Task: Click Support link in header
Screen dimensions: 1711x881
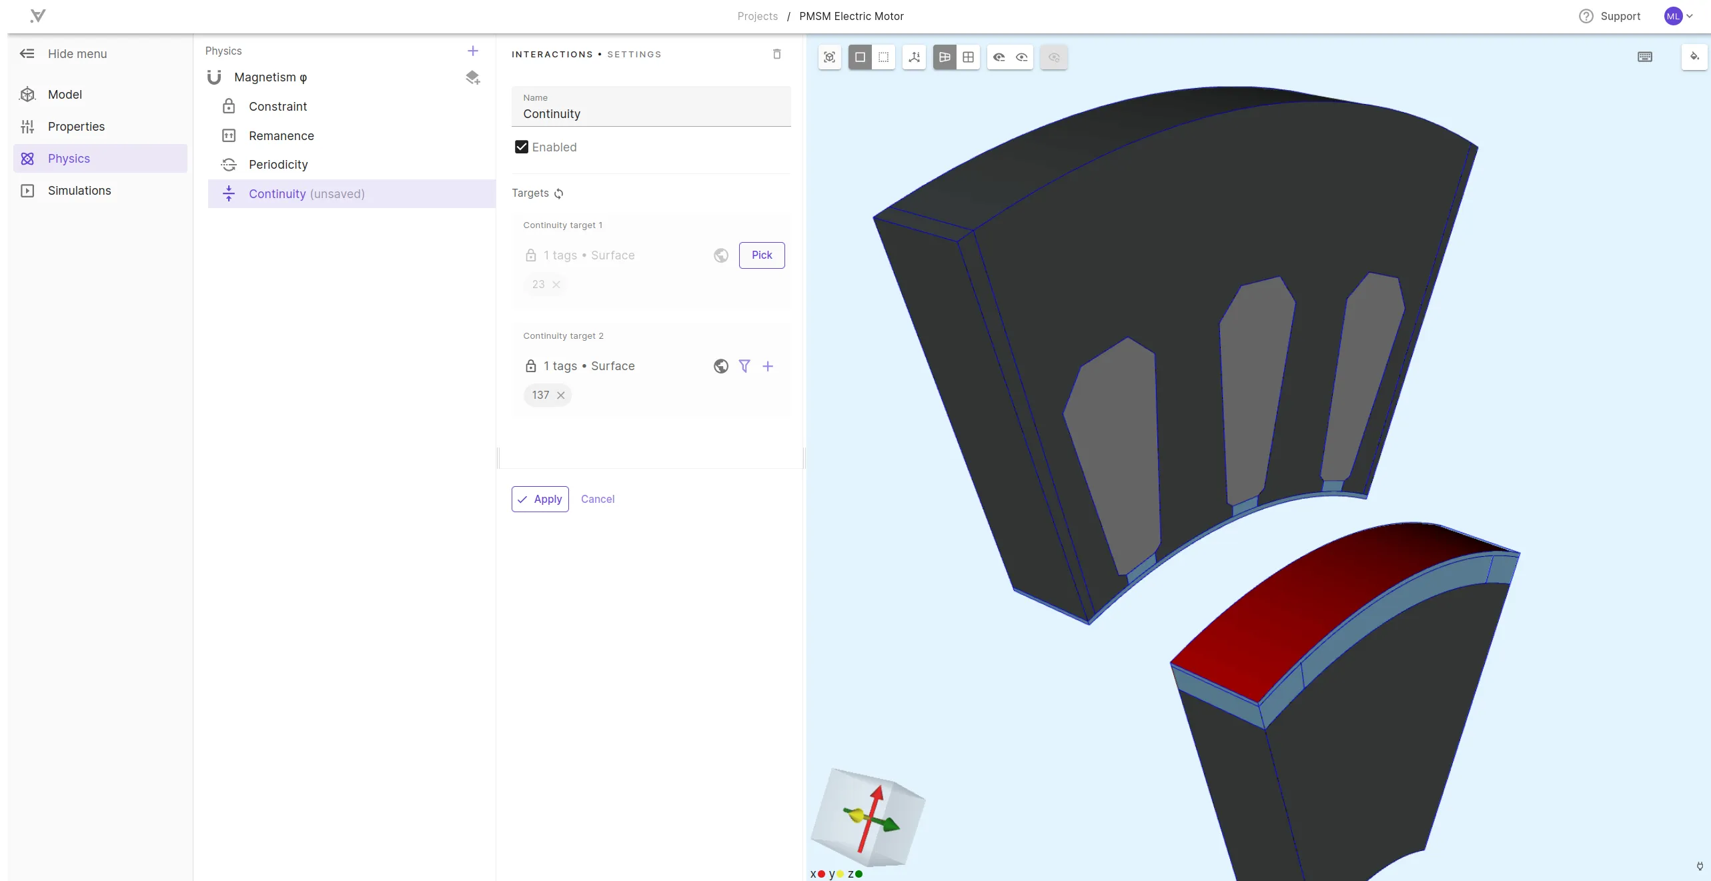Action: (x=1620, y=16)
